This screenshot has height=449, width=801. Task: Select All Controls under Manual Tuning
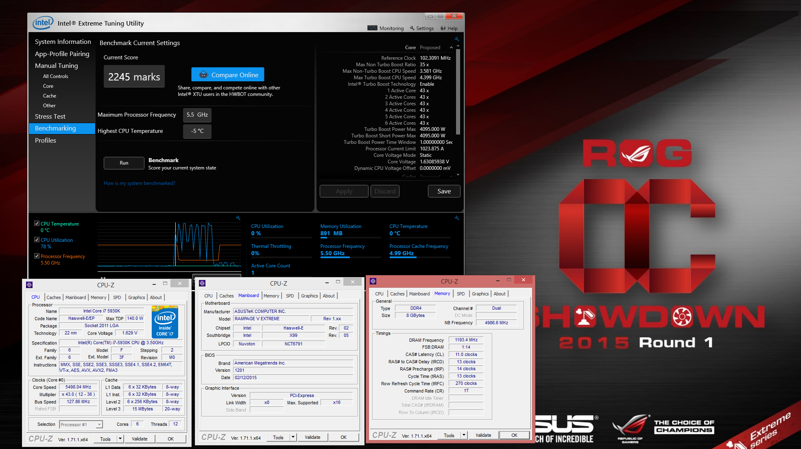tap(56, 76)
